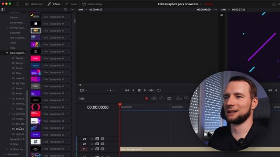Open the Media Pool panel

coord(34,4)
